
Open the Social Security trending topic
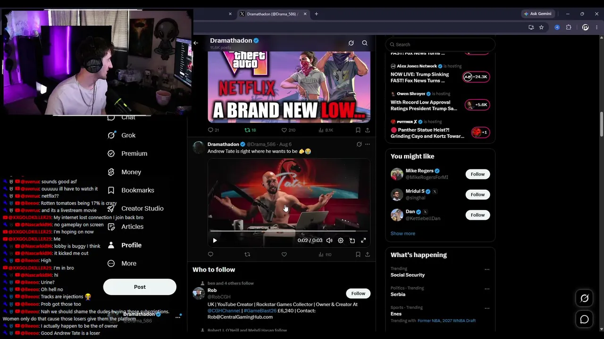(x=408, y=275)
